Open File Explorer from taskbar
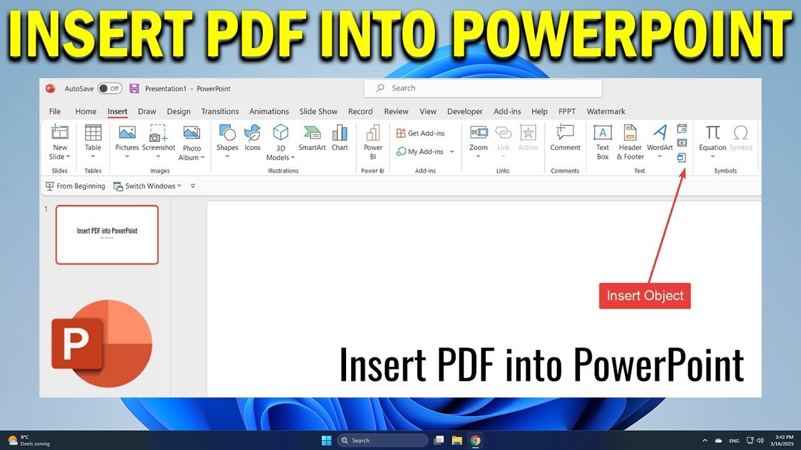The height and width of the screenshot is (450, 801). (x=457, y=440)
